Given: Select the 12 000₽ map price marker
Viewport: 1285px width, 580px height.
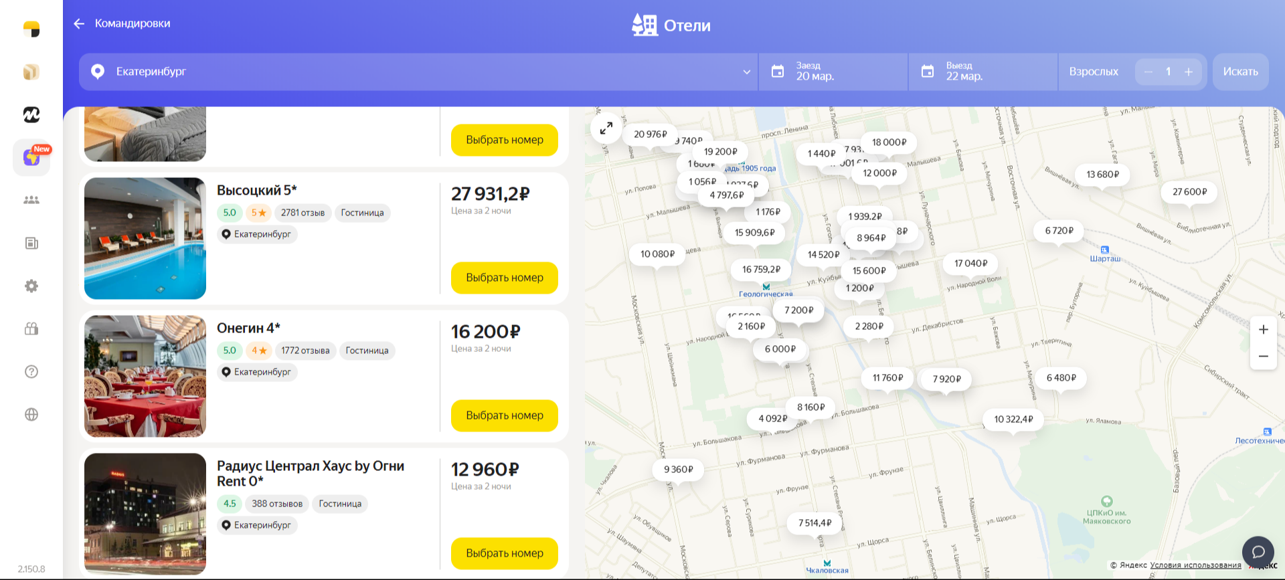Looking at the screenshot, I should (x=880, y=173).
